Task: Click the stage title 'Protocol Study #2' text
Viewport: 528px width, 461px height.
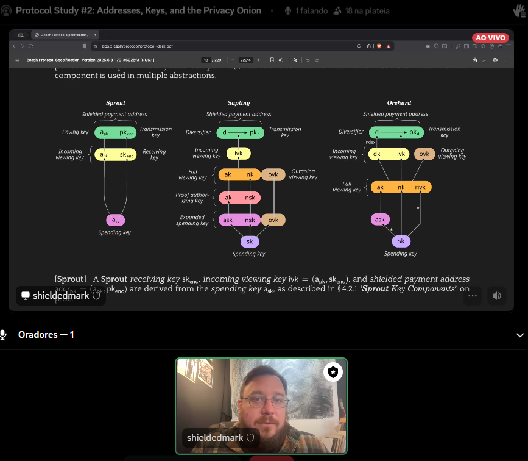Action: [x=138, y=11]
